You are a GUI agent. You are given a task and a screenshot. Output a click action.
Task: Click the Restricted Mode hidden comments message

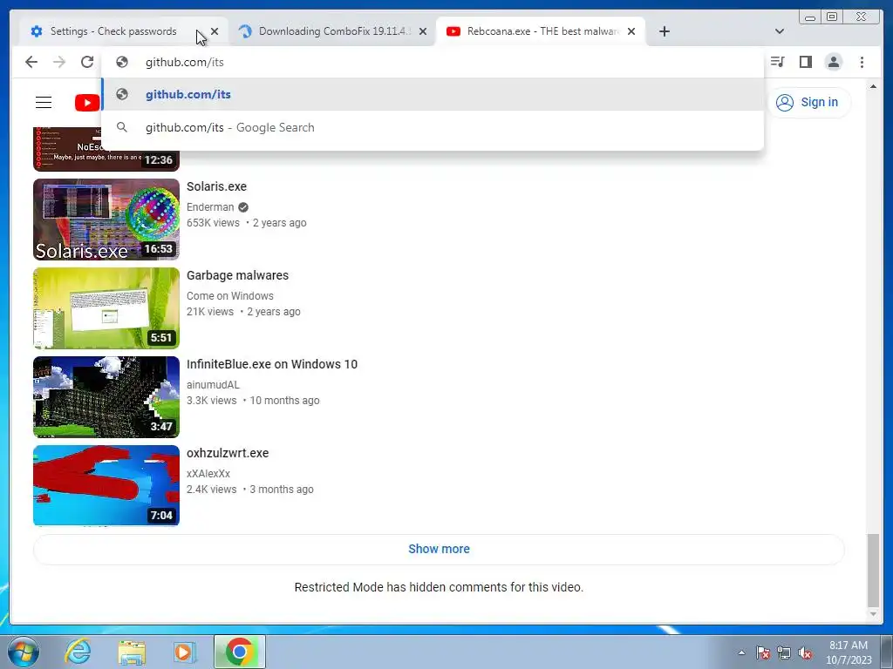[439, 587]
